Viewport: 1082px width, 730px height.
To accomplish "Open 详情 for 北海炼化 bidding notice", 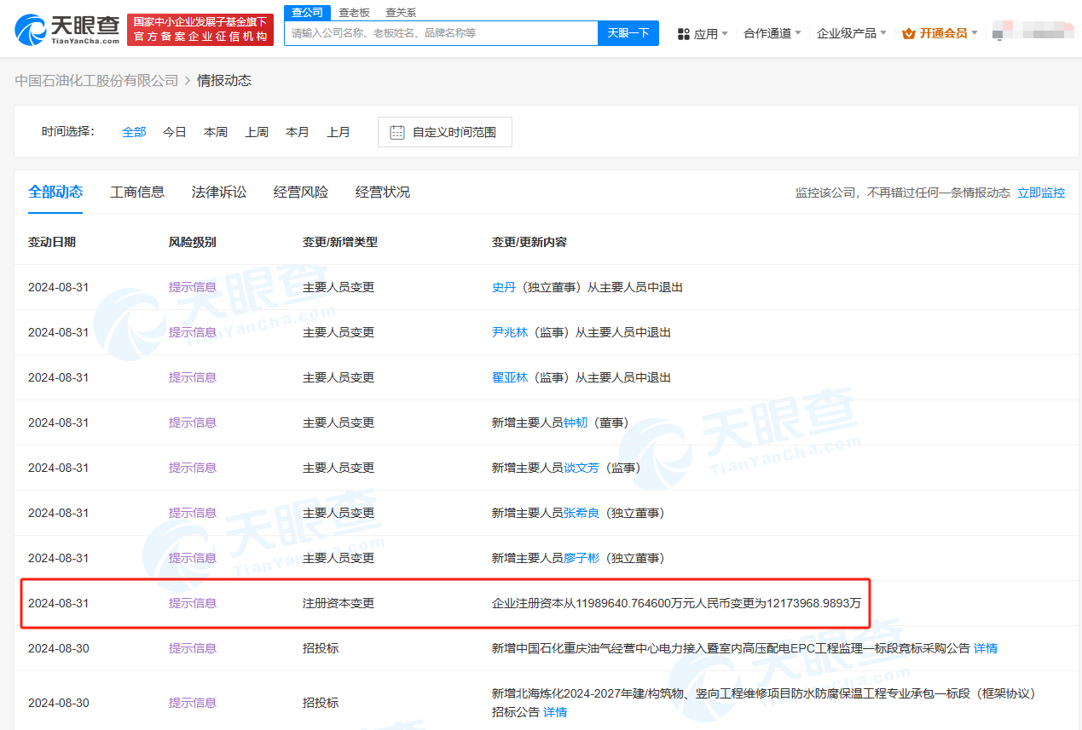I will tap(555, 711).
